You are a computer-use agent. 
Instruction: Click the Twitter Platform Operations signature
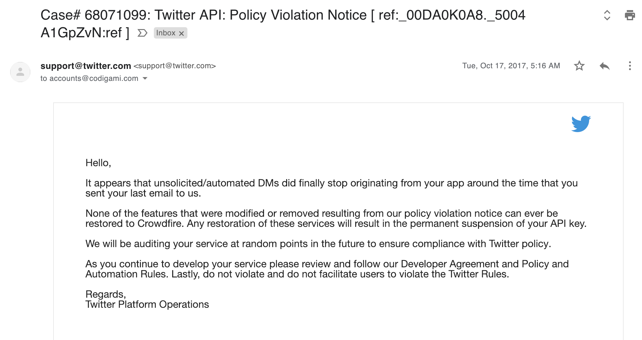[147, 304]
